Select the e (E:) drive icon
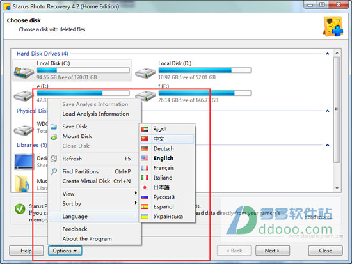The width and height of the screenshot is (352, 264). [x=23, y=96]
